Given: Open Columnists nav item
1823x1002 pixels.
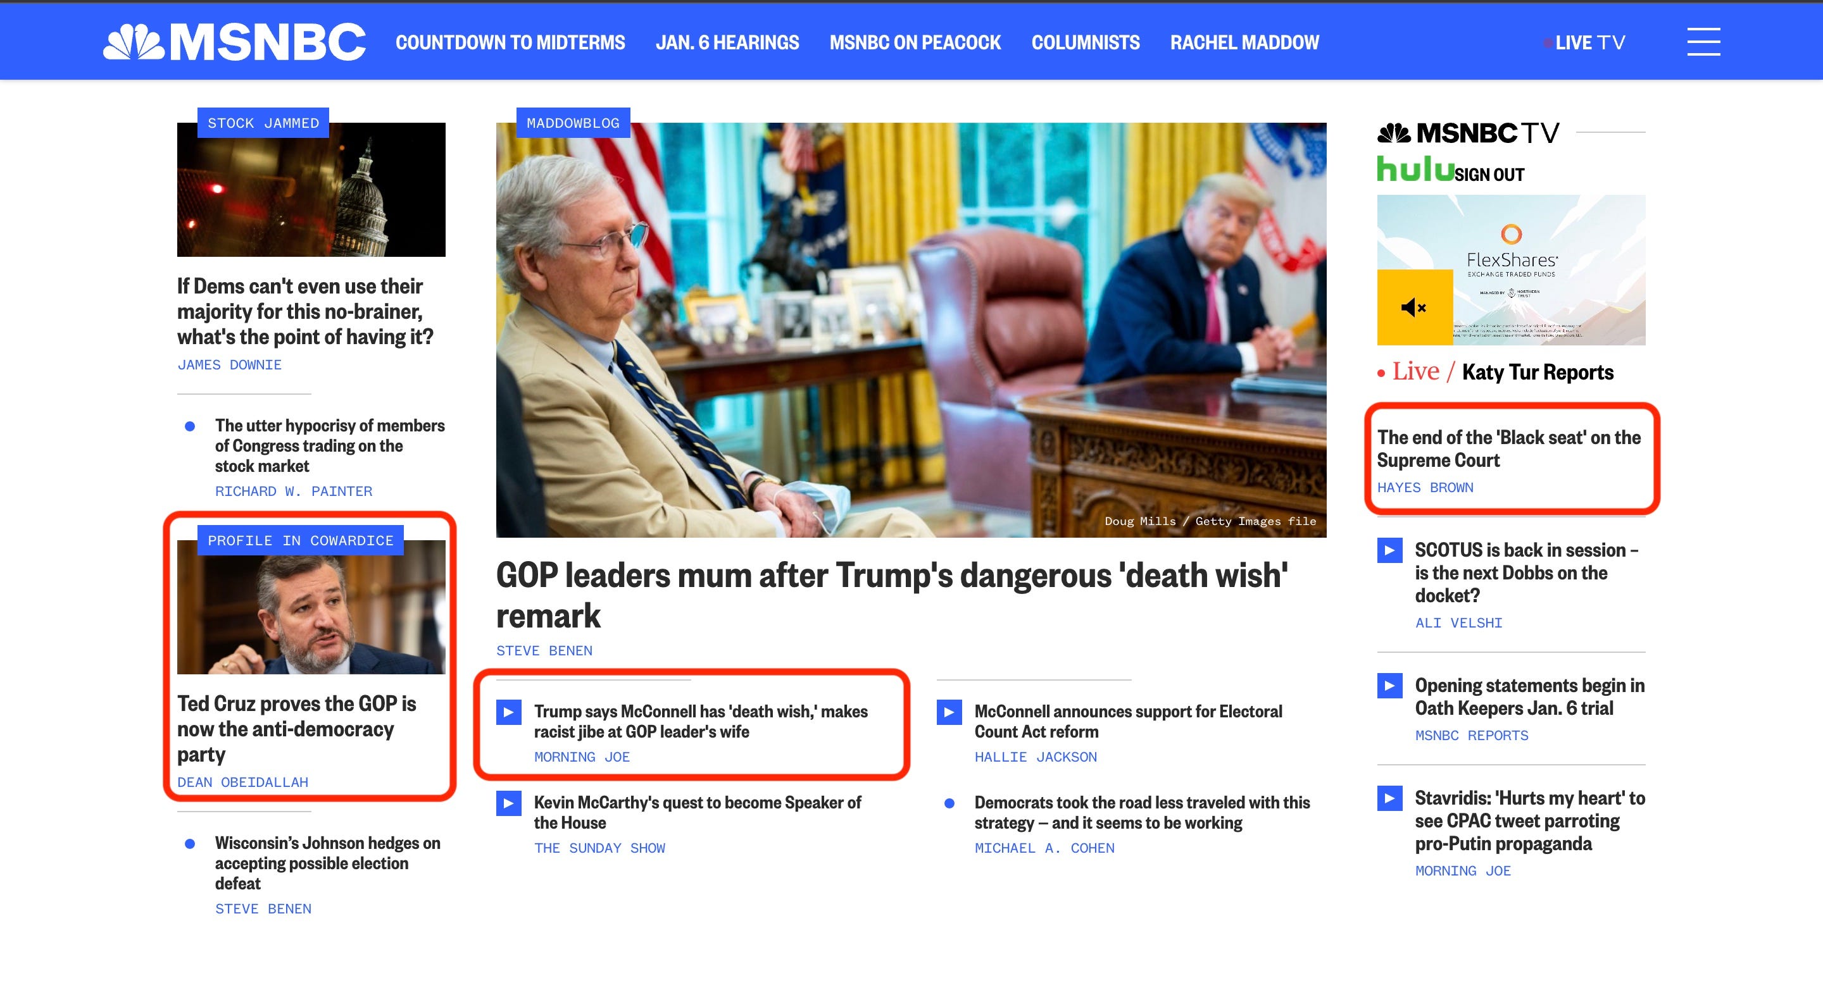Looking at the screenshot, I should point(1086,43).
